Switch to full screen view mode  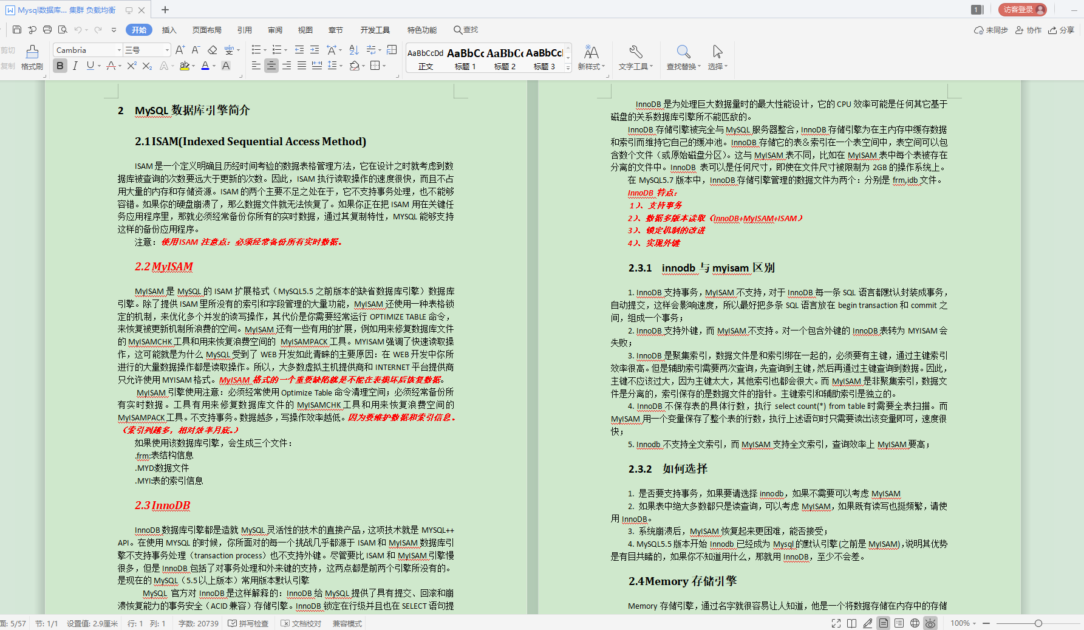pyautogui.click(x=836, y=623)
